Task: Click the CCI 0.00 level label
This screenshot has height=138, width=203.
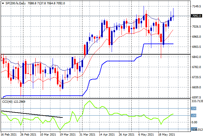Action: 194,122
